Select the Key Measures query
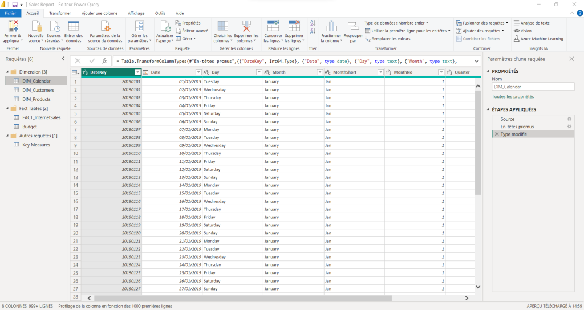This screenshot has height=310, width=584. 36,145
